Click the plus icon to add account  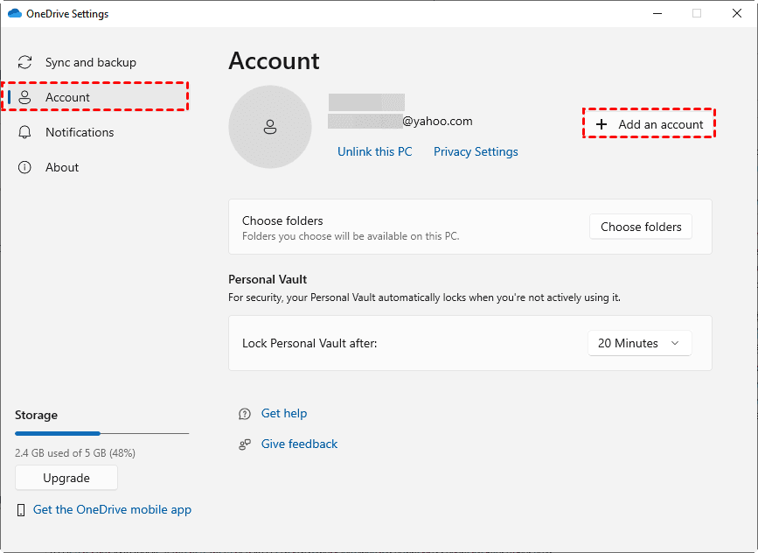click(601, 124)
